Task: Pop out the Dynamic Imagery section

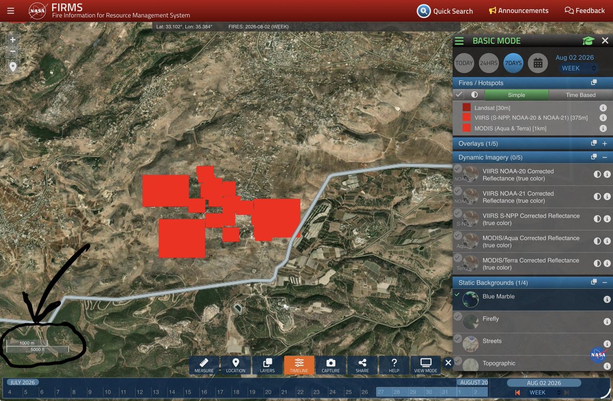Action: point(594,157)
